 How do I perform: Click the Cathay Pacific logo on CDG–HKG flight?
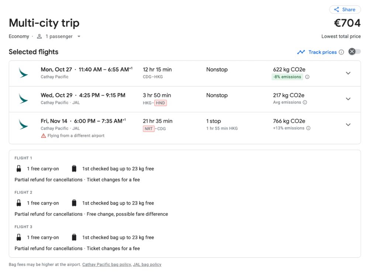[x=23, y=73]
